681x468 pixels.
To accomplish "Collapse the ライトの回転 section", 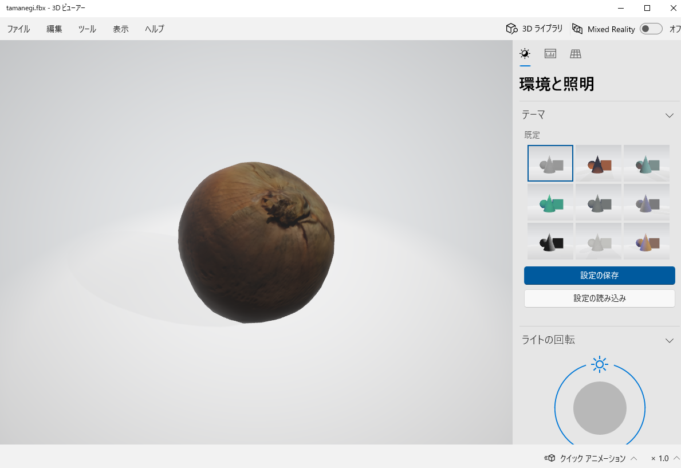I will 669,340.
